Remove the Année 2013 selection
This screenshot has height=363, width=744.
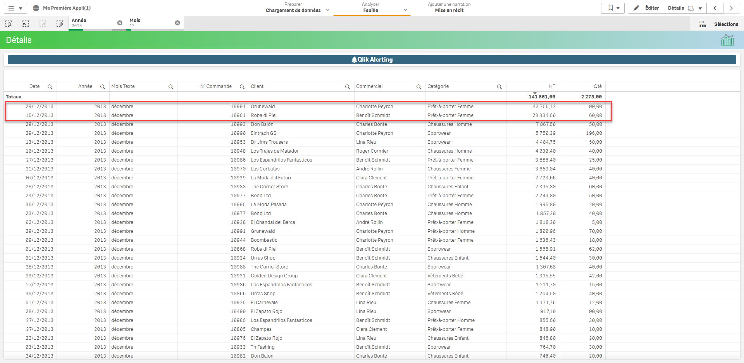point(120,23)
